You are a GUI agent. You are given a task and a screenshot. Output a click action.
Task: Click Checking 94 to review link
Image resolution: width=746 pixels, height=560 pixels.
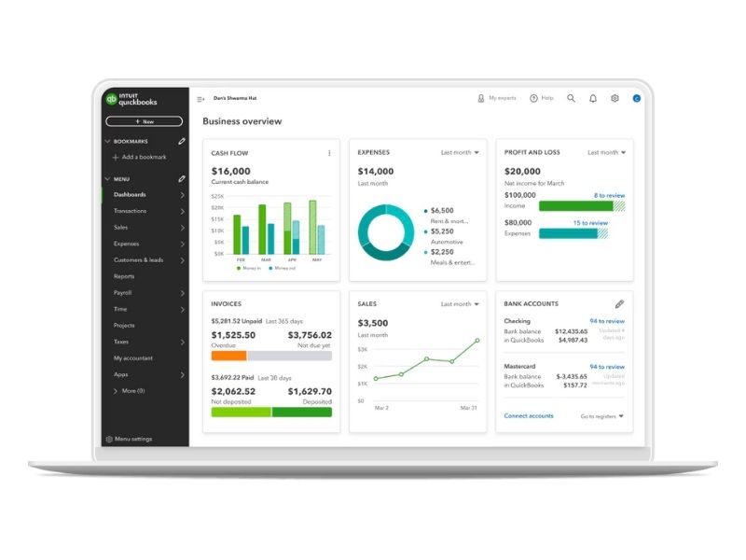(x=607, y=321)
